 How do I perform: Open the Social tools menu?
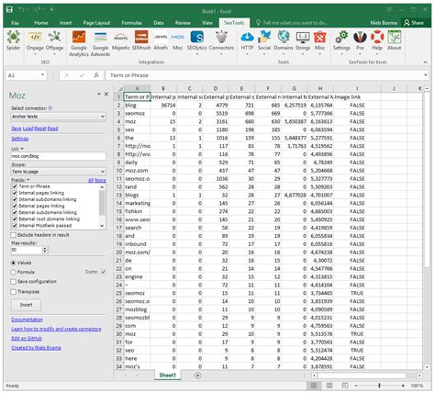coord(264,43)
